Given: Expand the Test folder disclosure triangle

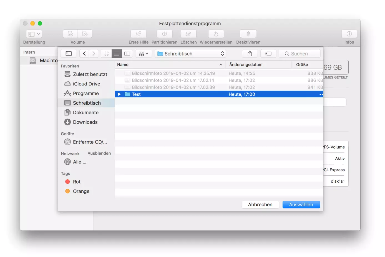Looking at the screenshot, I should pos(119,94).
